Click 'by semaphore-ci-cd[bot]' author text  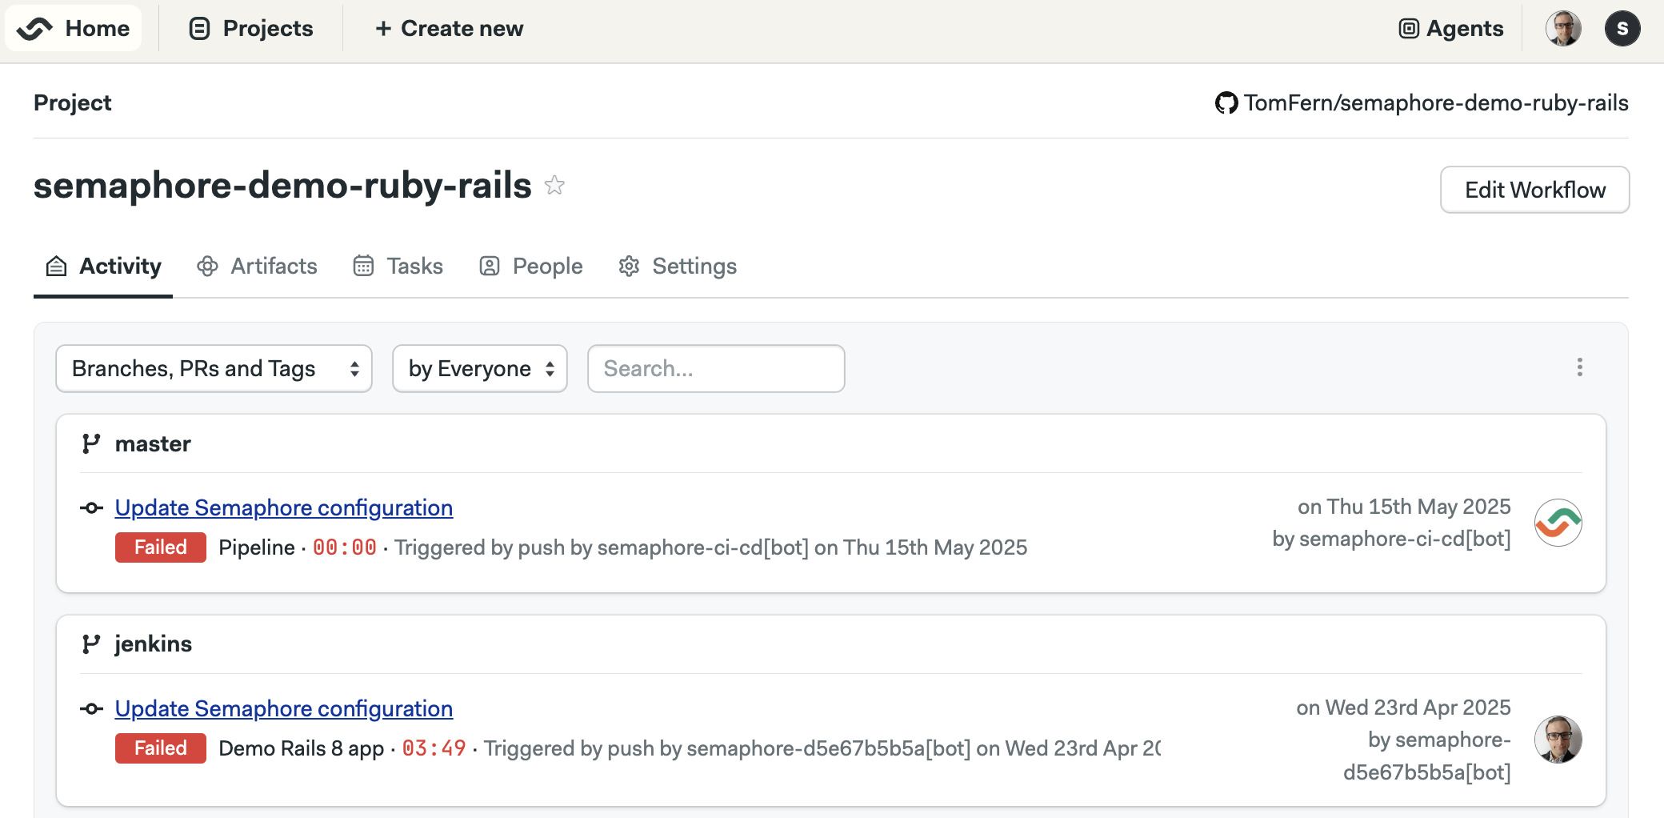click(1391, 539)
